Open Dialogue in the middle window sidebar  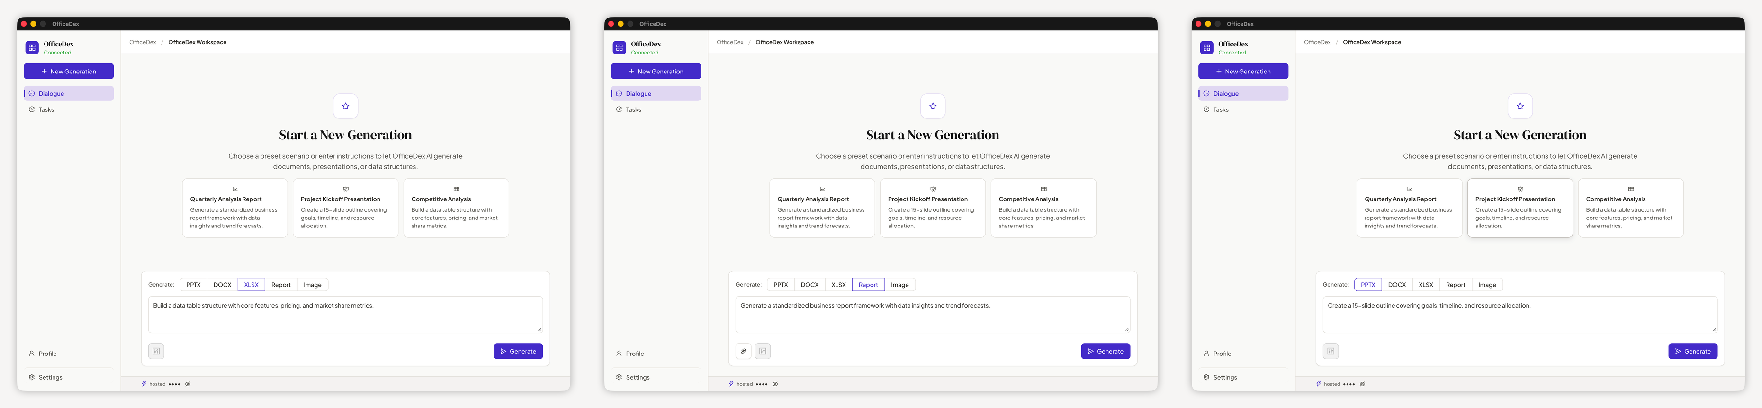[656, 94]
